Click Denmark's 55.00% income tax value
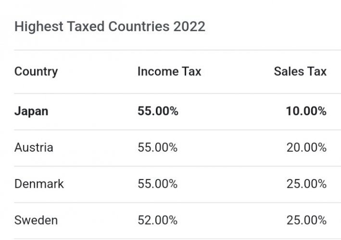The width and height of the screenshot is (341, 240). tap(158, 184)
